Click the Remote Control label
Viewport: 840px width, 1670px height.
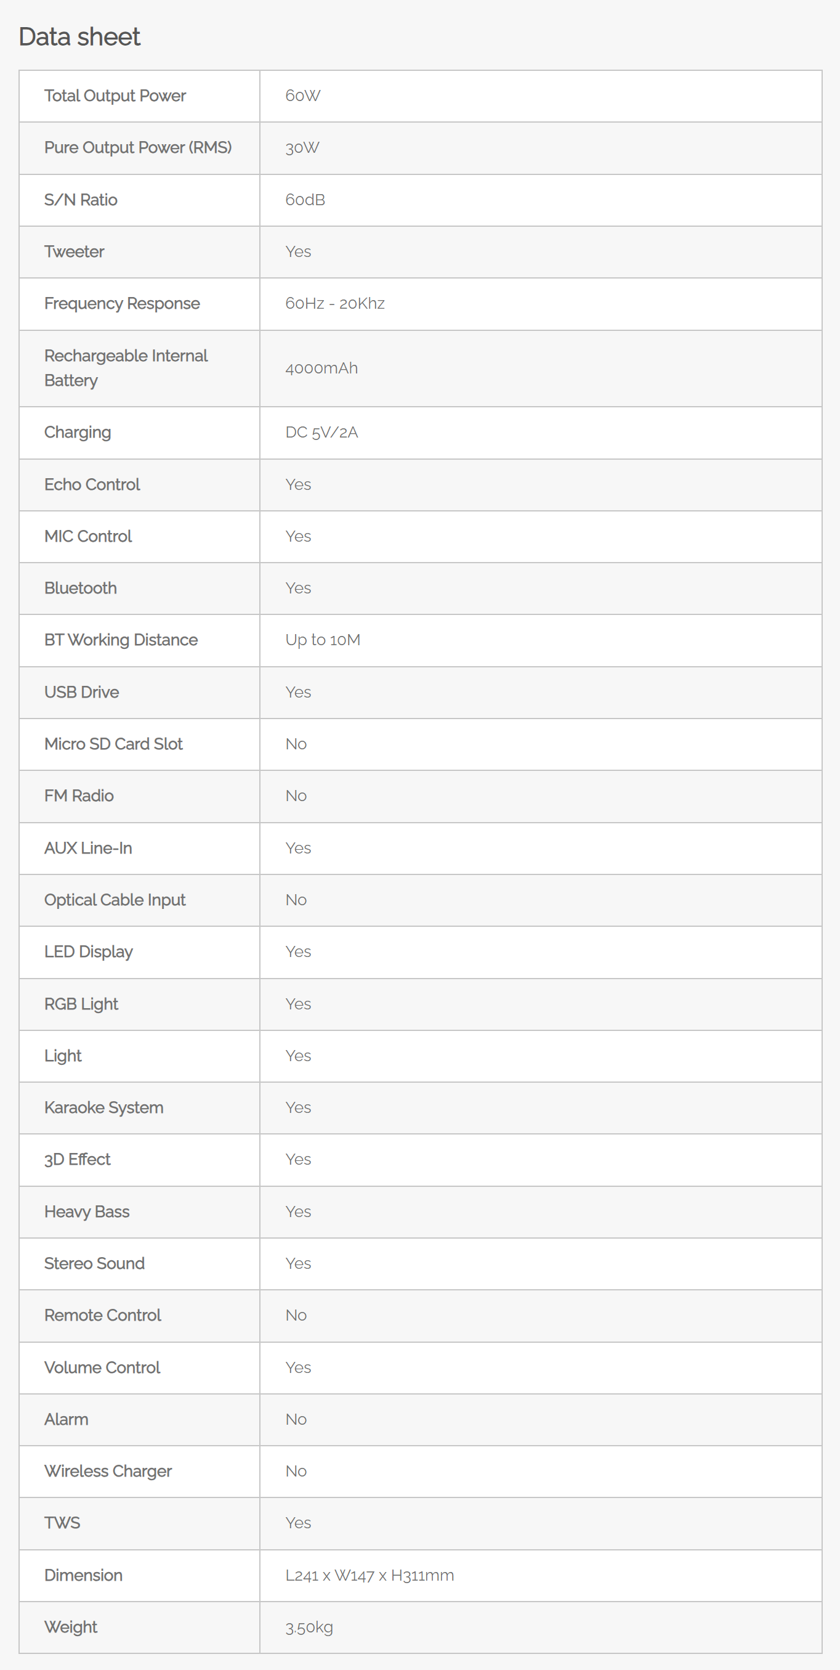tap(102, 1314)
